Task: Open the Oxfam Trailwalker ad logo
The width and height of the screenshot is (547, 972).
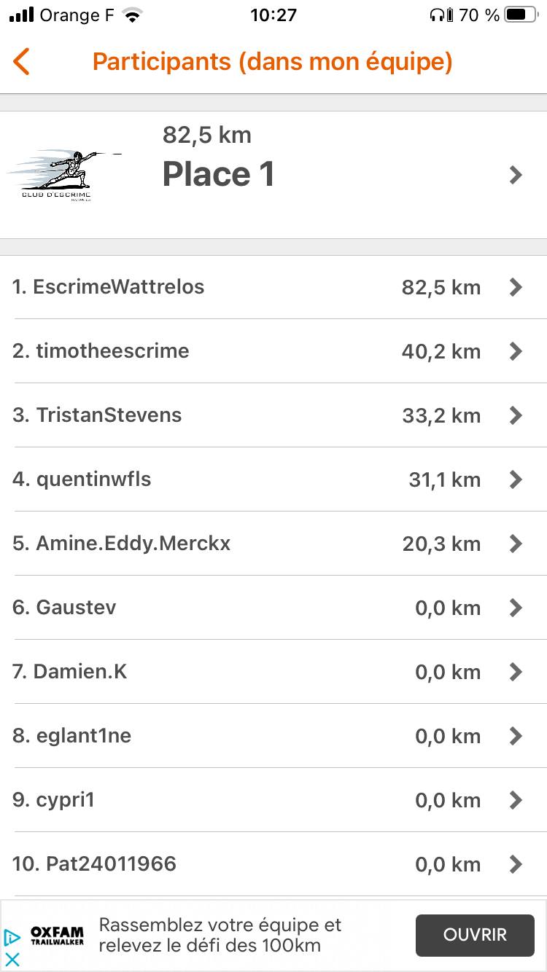Action: pyautogui.click(x=57, y=936)
